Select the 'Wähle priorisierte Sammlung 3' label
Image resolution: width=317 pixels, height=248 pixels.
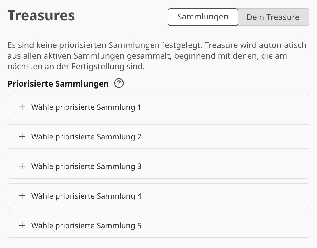86,166
